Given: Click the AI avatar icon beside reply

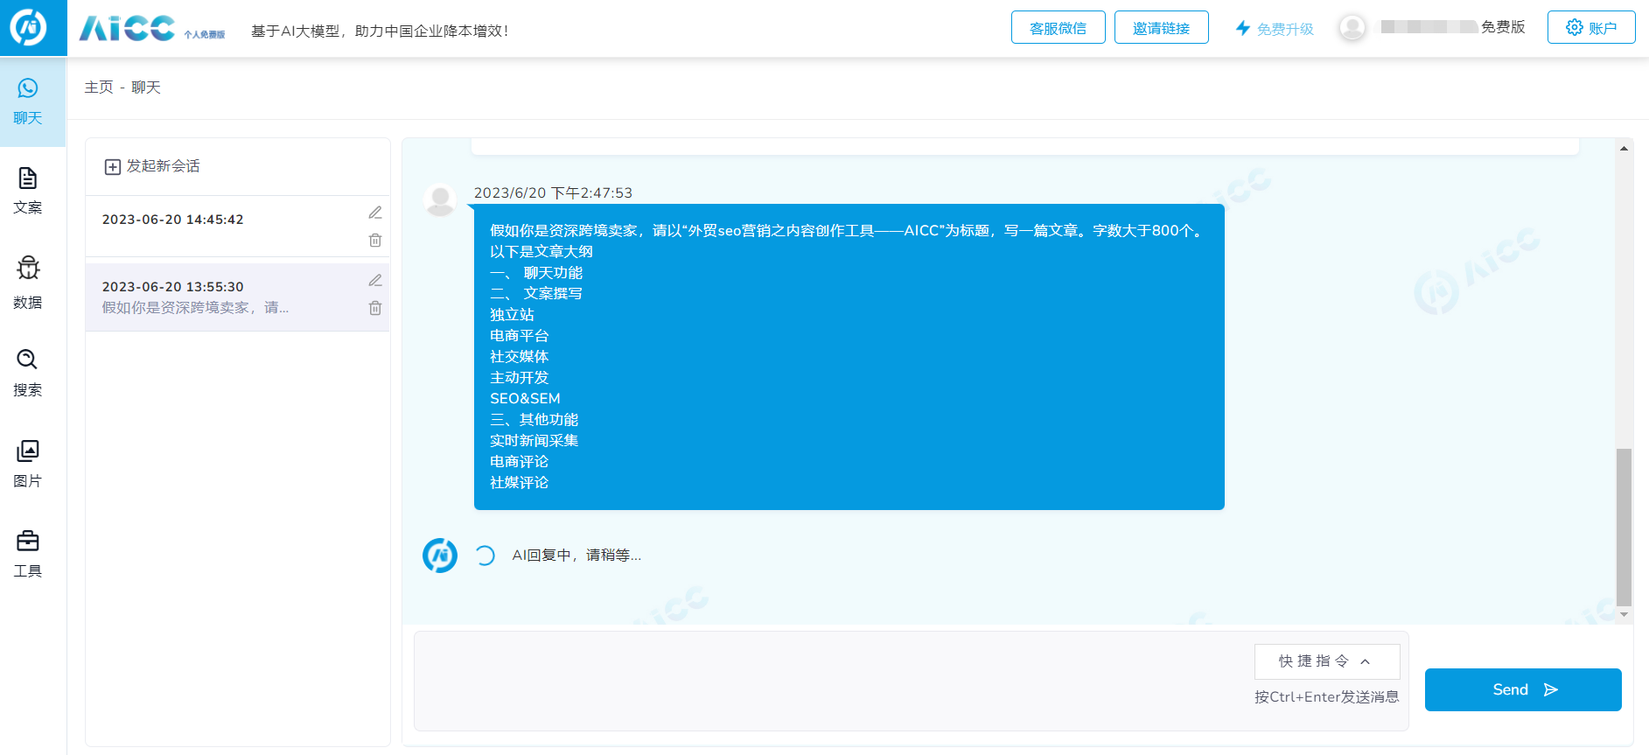Looking at the screenshot, I should [x=440, y=556].
